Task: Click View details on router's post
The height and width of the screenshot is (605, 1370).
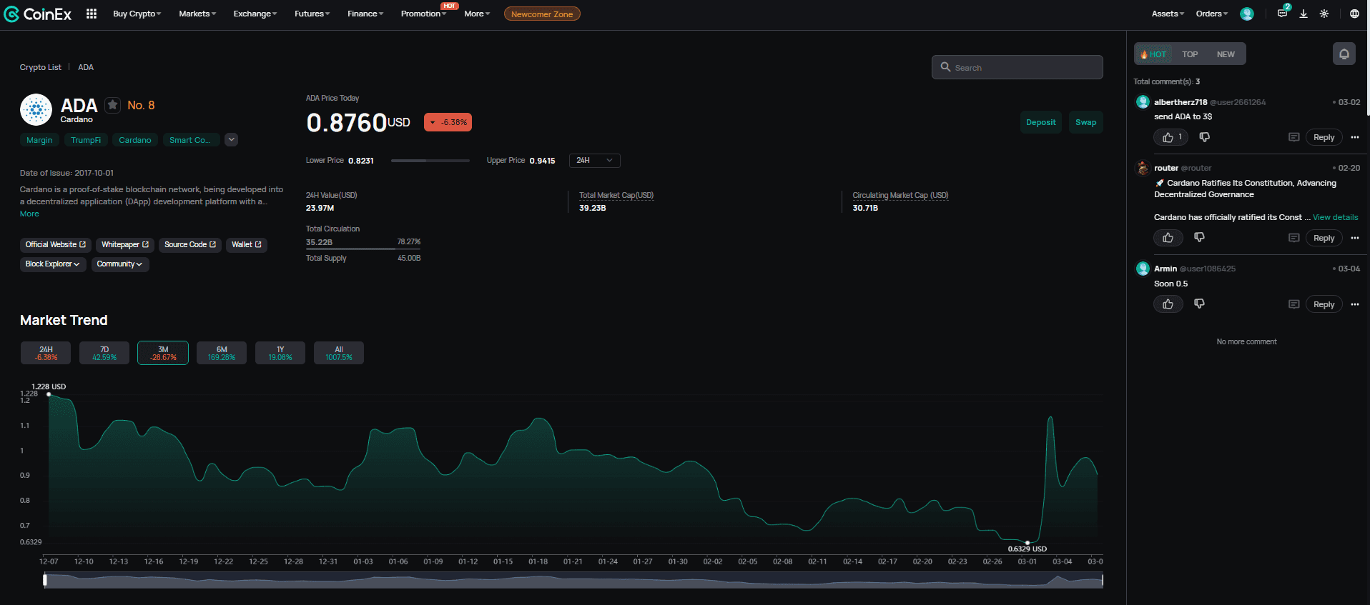Action: coord(1335,217)
